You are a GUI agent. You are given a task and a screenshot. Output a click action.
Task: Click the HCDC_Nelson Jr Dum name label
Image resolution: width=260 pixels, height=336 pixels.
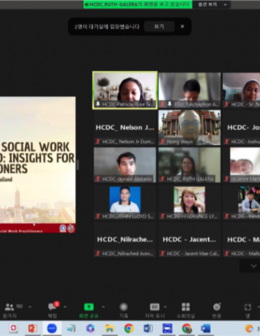click(128, 142)
